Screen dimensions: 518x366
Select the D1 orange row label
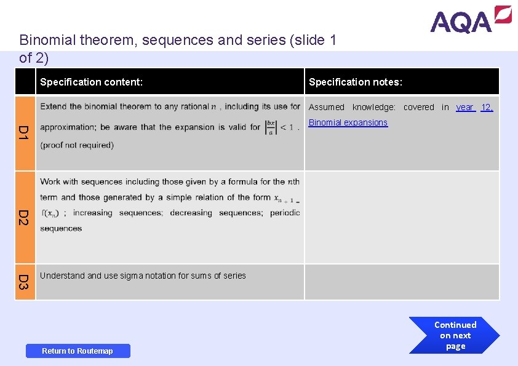25,133
